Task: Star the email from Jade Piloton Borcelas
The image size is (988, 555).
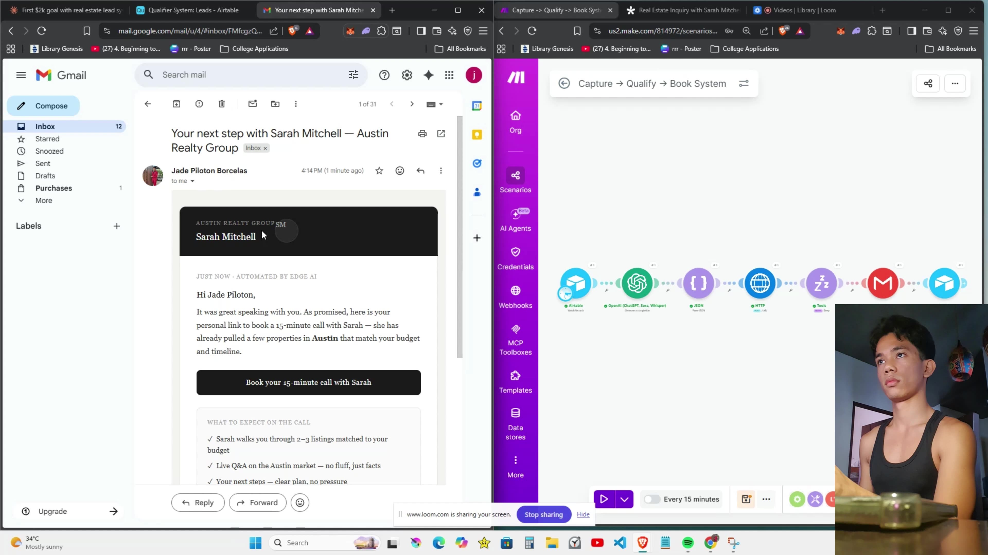Action: point(379,171)
